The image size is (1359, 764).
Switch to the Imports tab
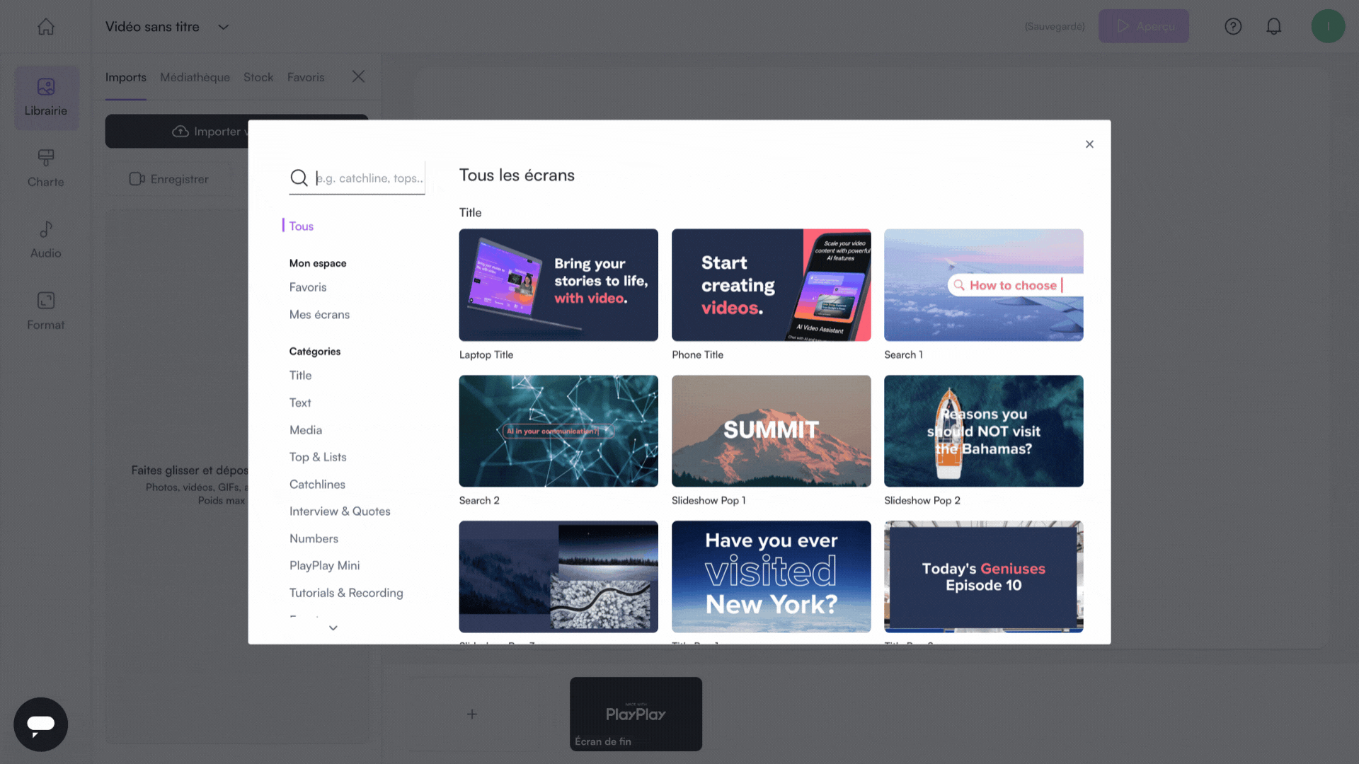[x=126, y=77]
